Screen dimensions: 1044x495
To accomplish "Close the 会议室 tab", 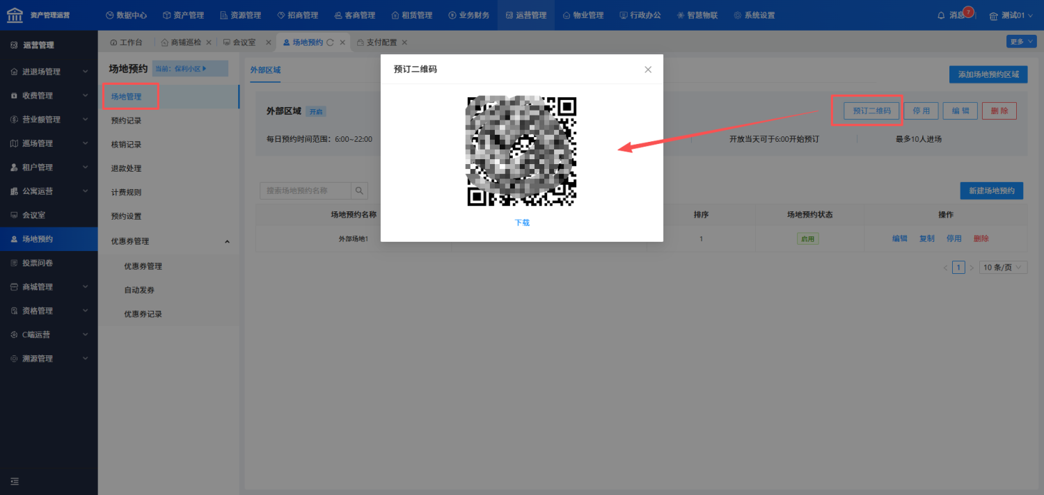I will [x=269, y=42].
